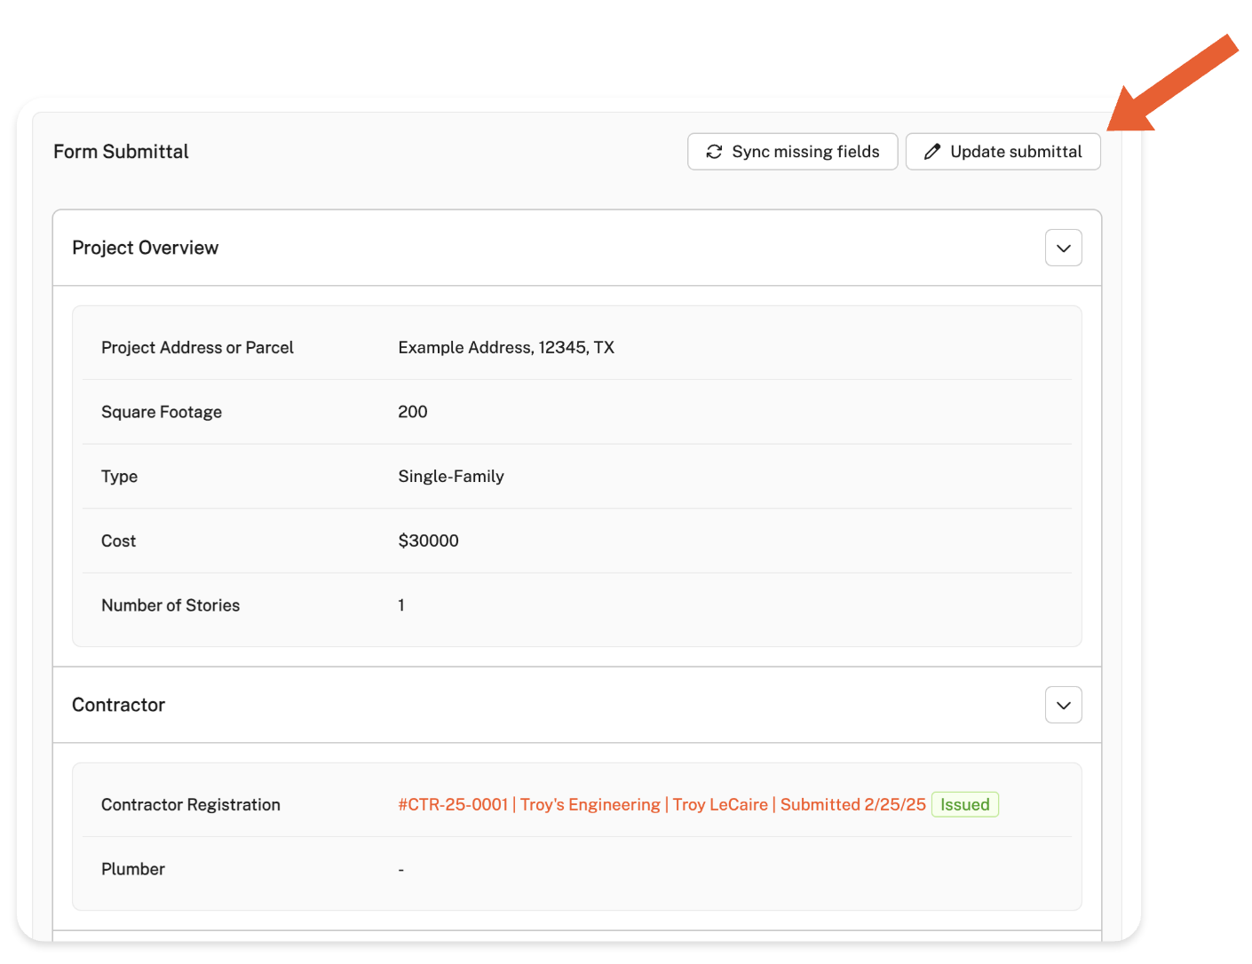Click the Square Footage value 200

coord(412,412)
